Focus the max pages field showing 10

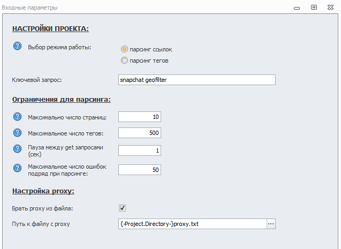139,117
